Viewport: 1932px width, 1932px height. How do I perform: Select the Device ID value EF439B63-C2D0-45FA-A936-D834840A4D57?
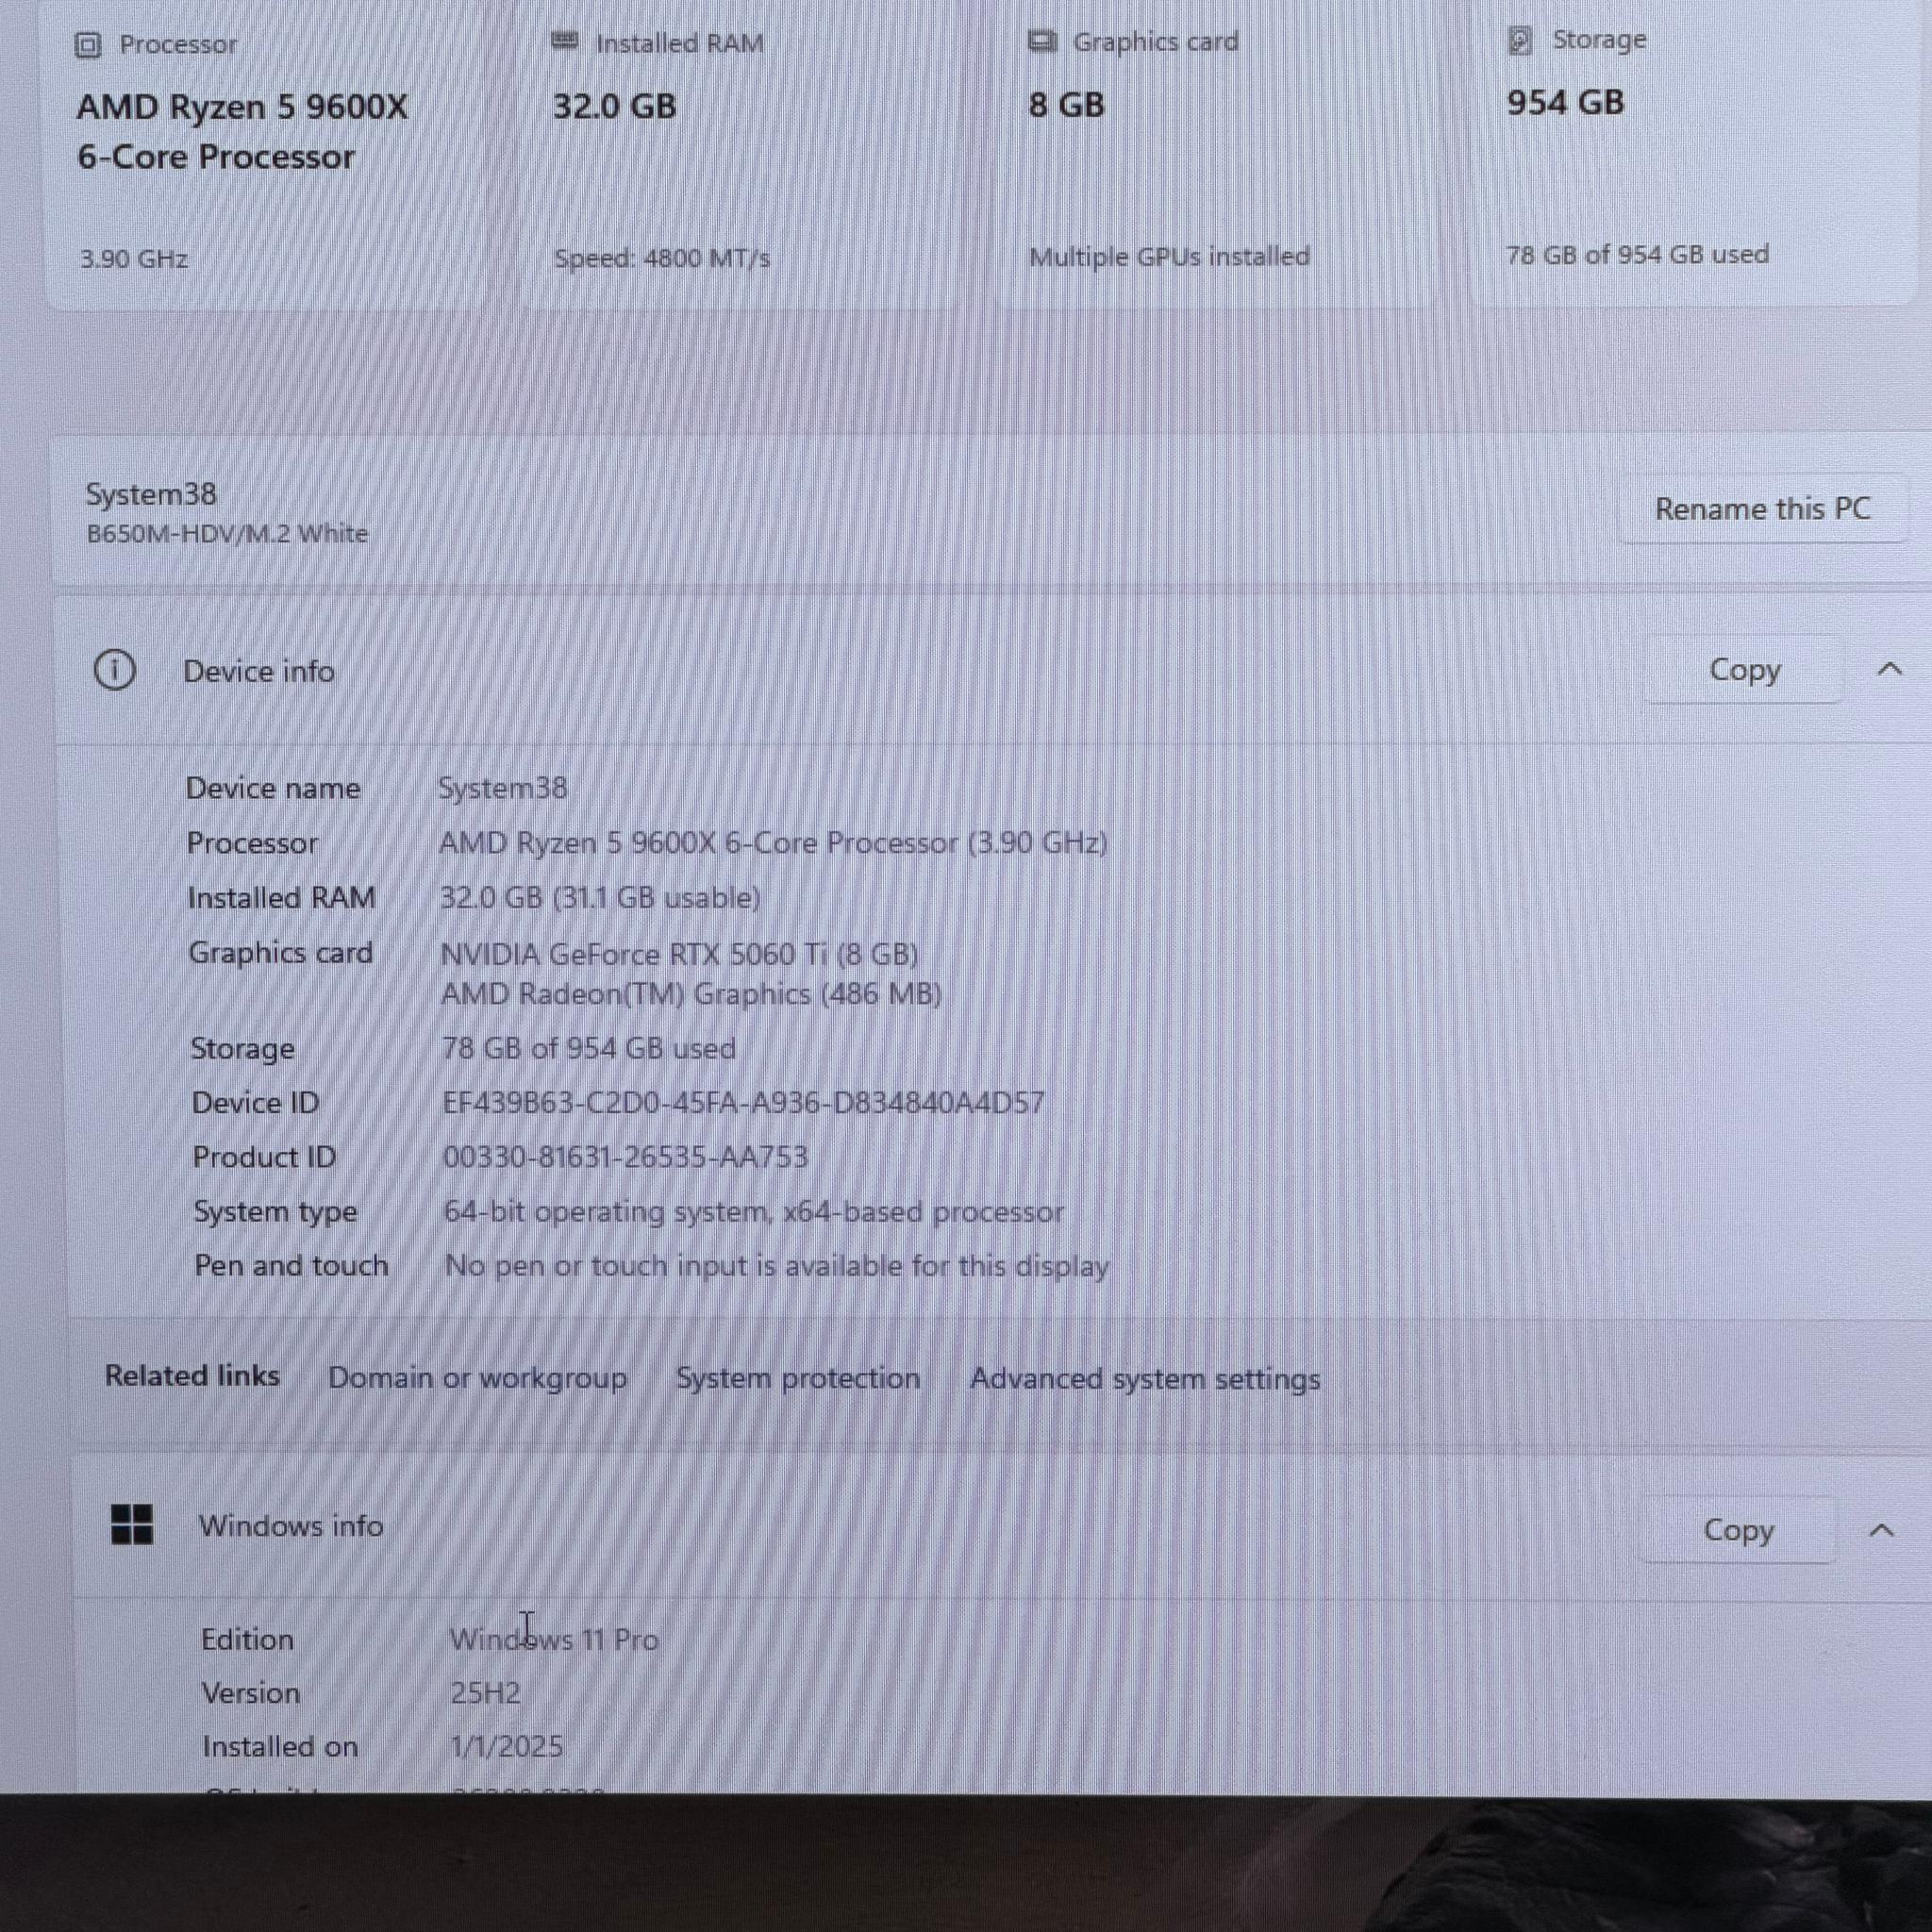coord(743,1103)
